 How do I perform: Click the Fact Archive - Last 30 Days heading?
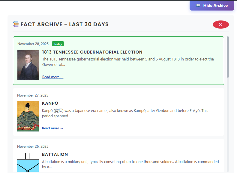click(x=64, y=24)
